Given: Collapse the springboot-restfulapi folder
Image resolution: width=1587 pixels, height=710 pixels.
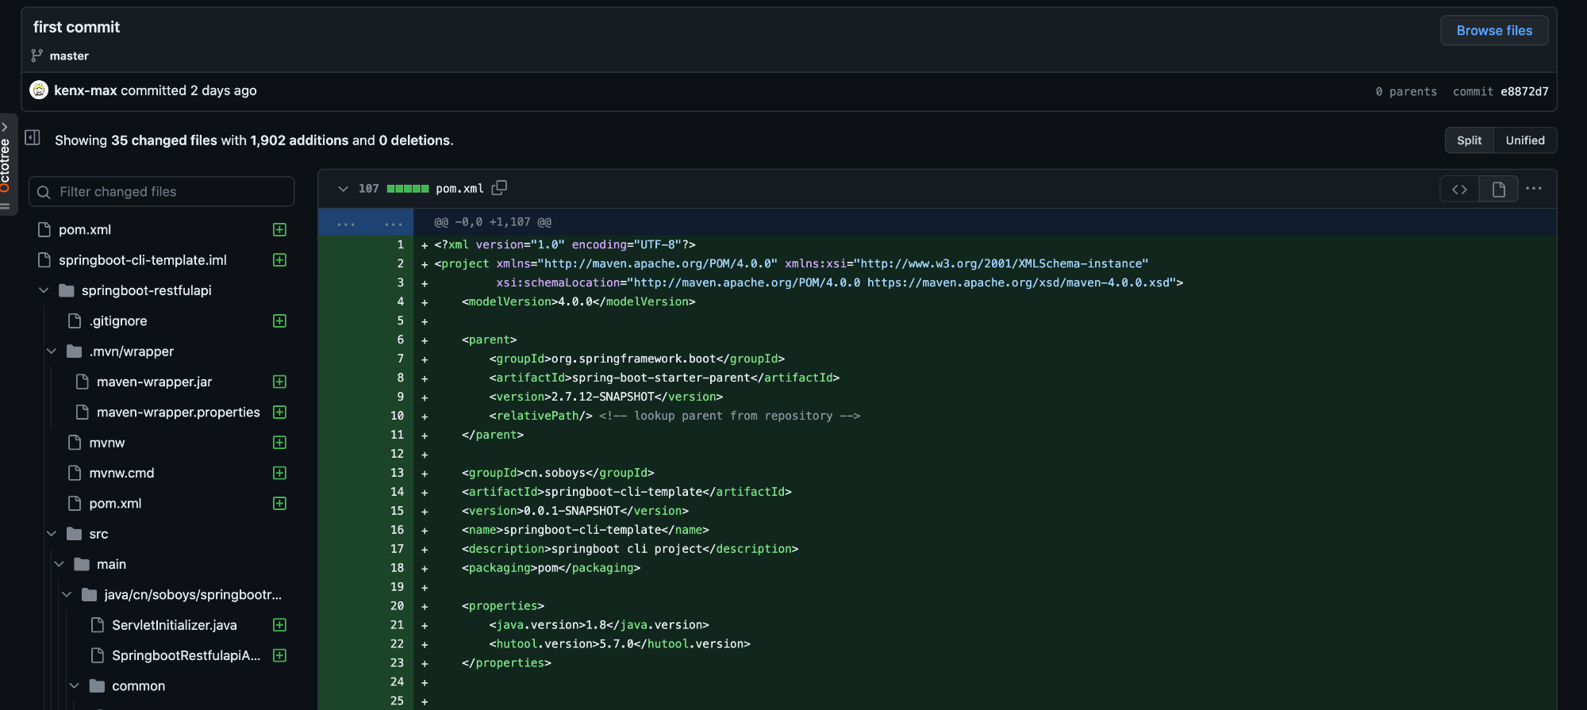Looking at the screenshot, I should (44, 290).
